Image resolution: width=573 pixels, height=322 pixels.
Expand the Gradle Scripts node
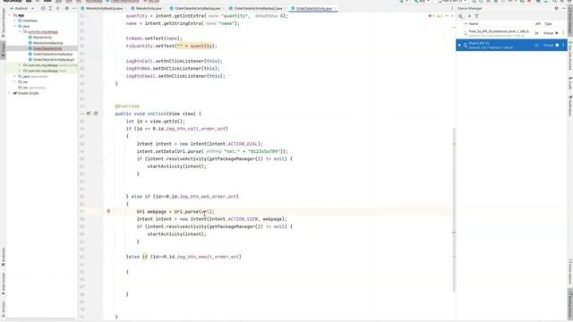click(x=10, y=93)
